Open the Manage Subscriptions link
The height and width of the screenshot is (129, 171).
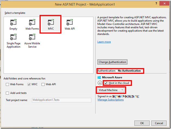click(111, 100)
